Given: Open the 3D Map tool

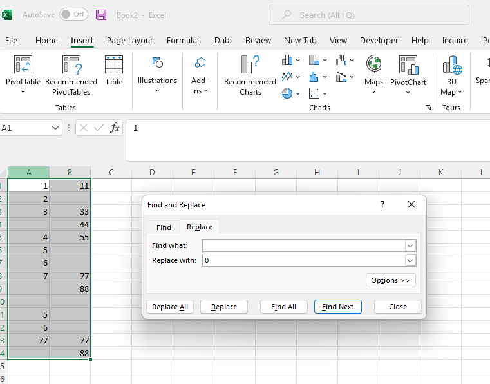Looking at the screenshot, I should click(x=452, y=65).
